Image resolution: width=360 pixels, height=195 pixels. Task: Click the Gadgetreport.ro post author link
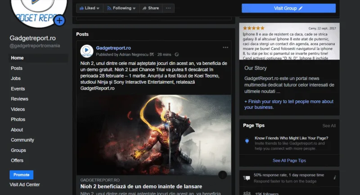pos(113,48)
